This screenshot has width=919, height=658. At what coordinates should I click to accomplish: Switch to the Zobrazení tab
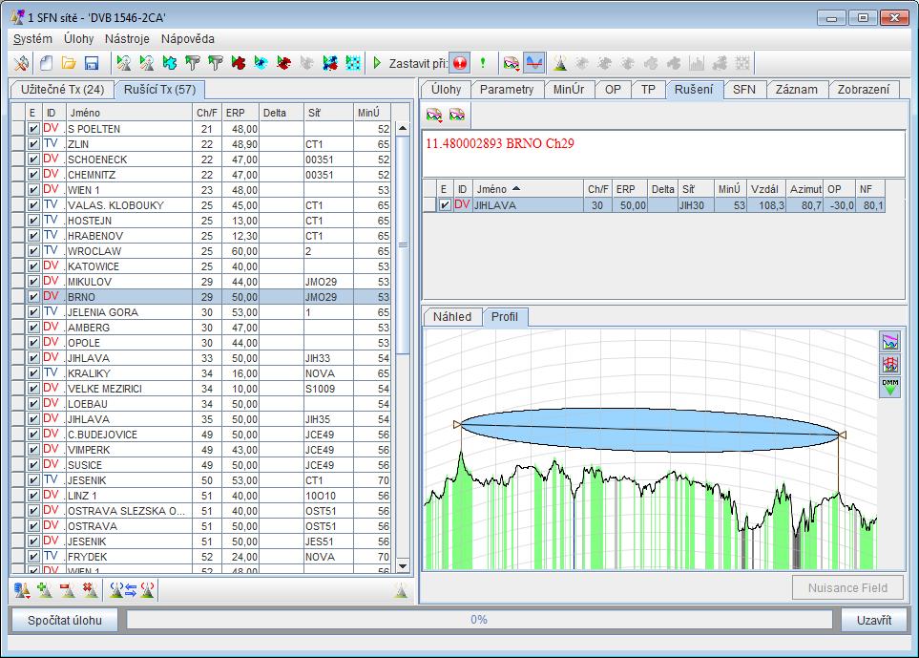click(864, 90)
